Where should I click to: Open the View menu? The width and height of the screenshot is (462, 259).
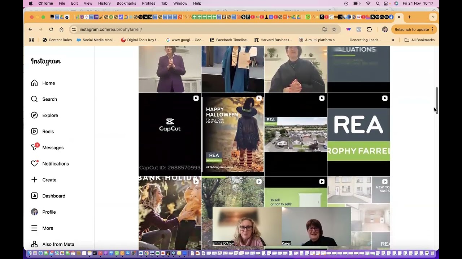point(88,3)
